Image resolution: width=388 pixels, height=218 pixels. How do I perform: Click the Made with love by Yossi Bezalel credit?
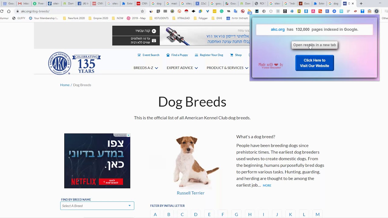(271, 65)
